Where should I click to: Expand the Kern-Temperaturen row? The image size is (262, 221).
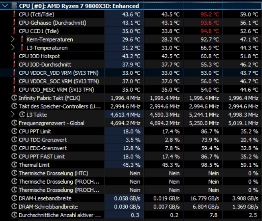point(13,39)
